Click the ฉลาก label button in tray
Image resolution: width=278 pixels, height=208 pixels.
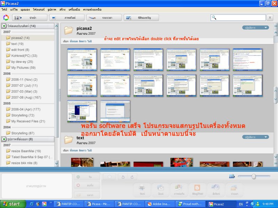point(87,195)
